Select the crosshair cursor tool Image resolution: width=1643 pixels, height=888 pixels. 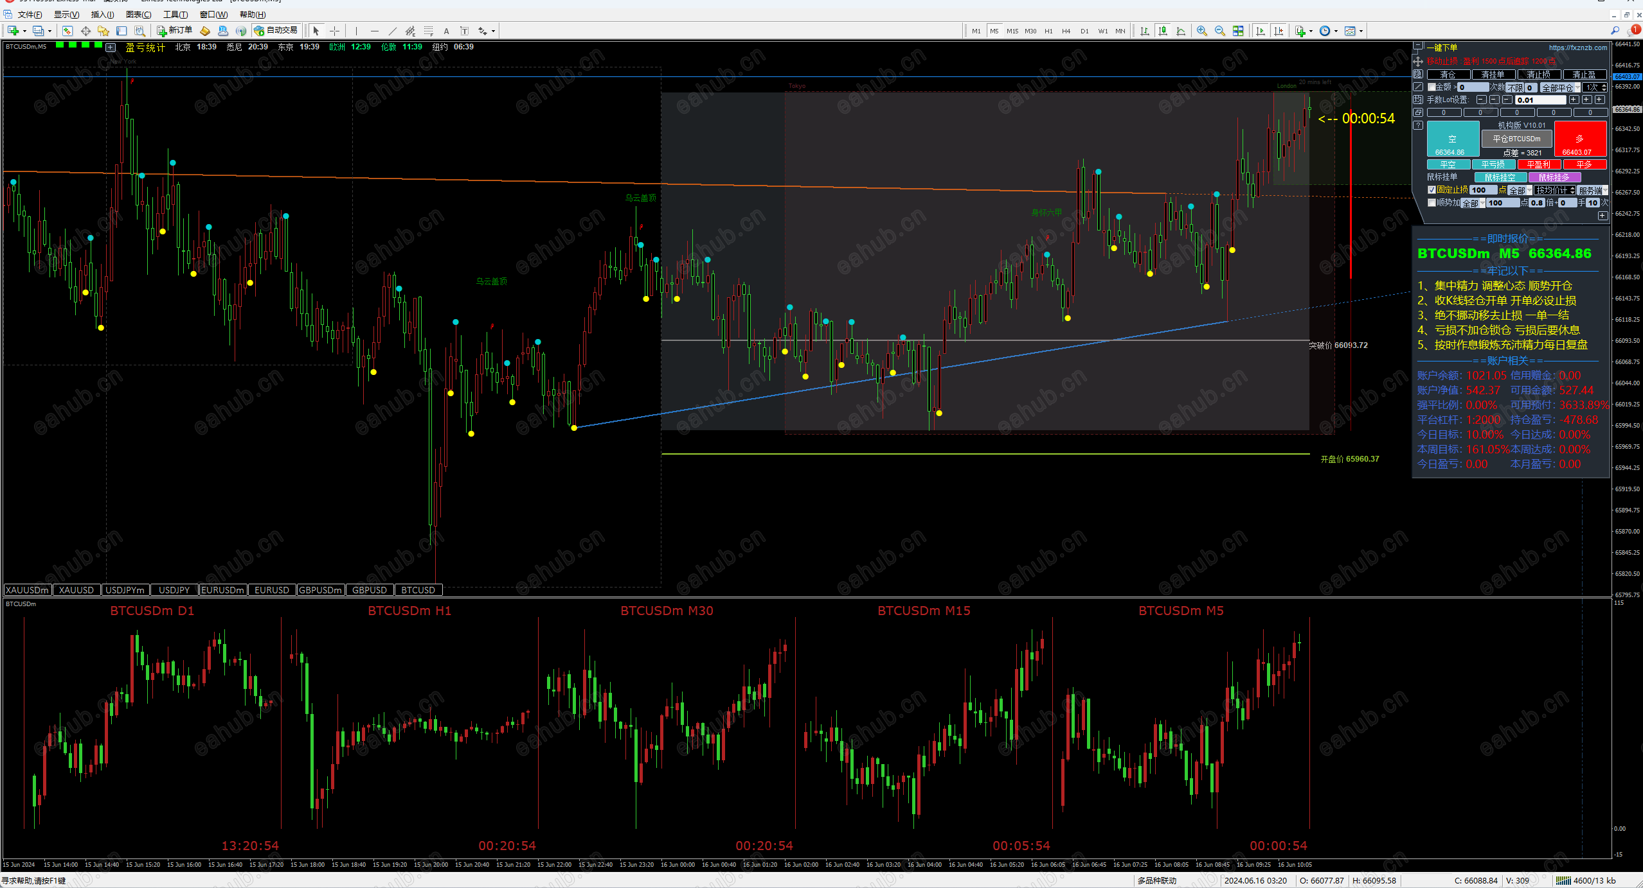[x=334, y=31]
